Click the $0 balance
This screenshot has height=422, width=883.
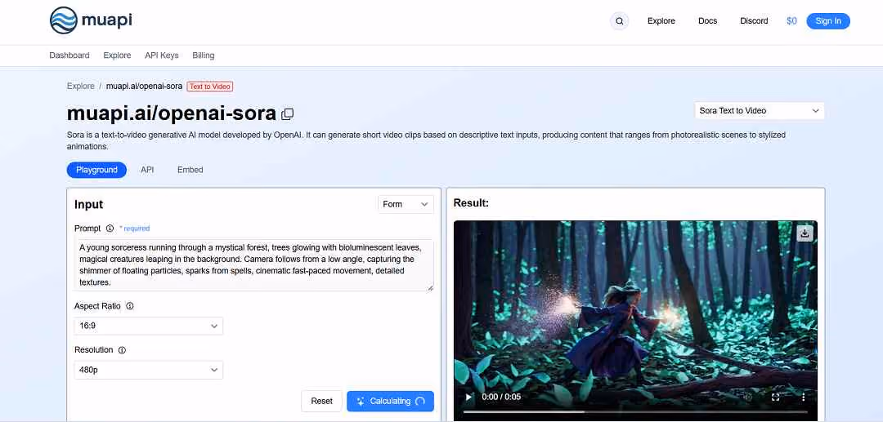pos(791,20)
